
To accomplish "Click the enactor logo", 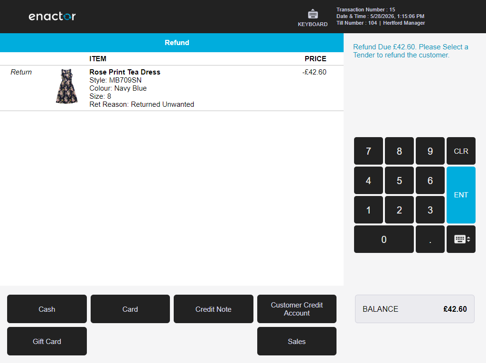I will click(x=52, y=16).
